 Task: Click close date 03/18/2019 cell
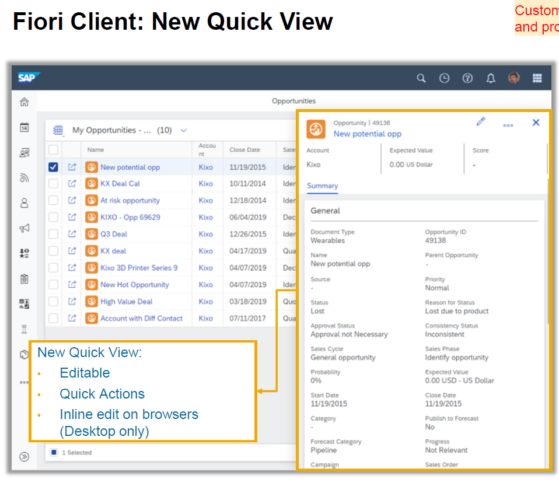click(x=248, y=302)
